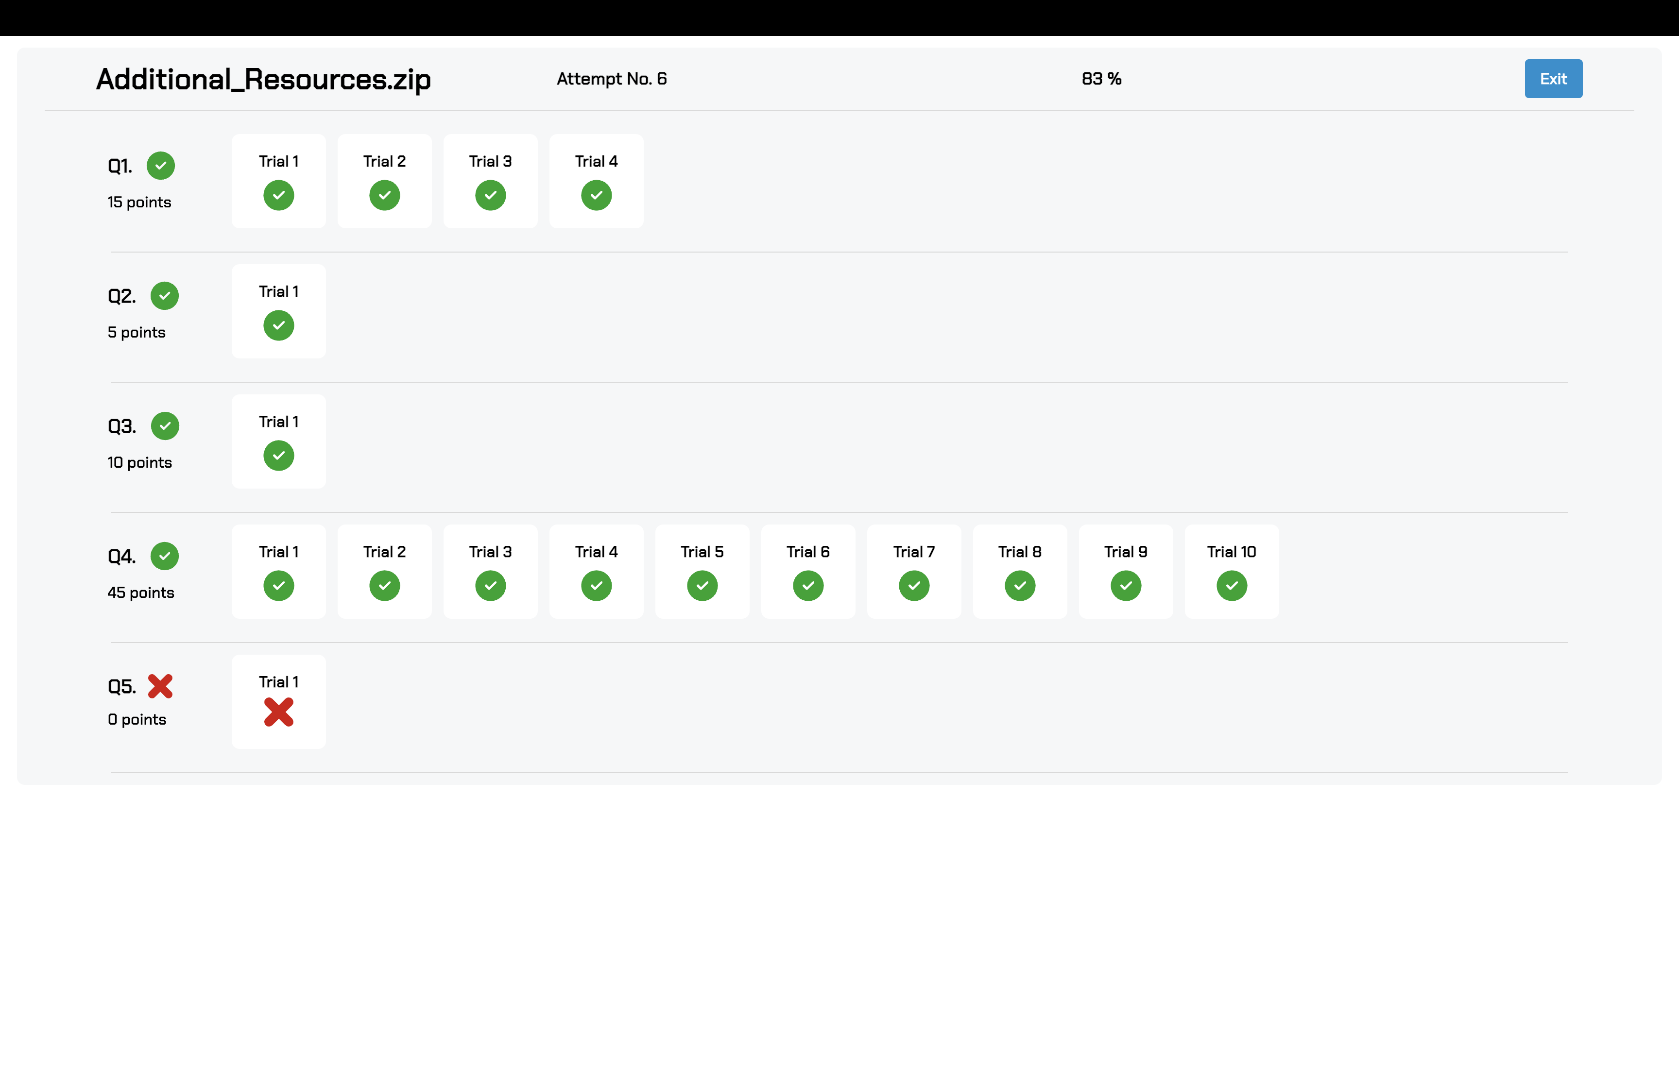Click the 45 points text
The image size is (1679, 1085).
tap(140, 593)
